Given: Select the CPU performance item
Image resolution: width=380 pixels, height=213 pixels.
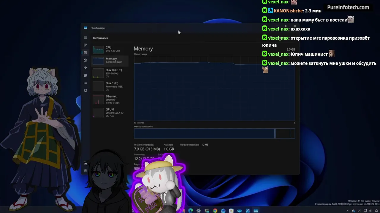Looking at the screenshot, I should pos(110,49).
